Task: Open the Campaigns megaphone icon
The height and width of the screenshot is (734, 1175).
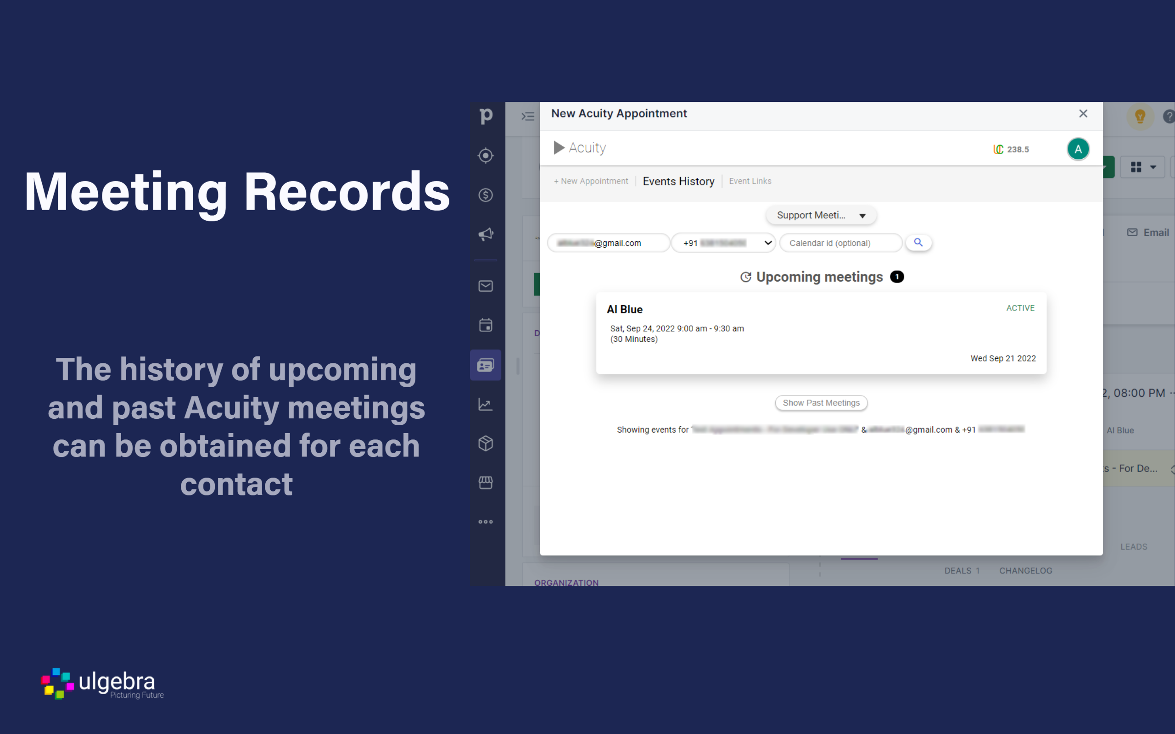Action: (x=486, y=234)
